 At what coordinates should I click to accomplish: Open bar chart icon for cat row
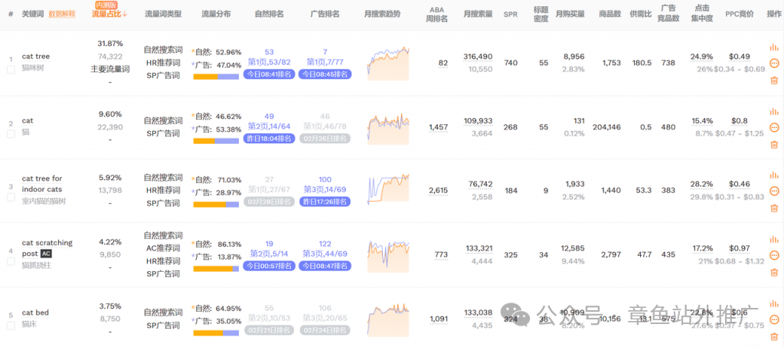click(x=774, y=111)
